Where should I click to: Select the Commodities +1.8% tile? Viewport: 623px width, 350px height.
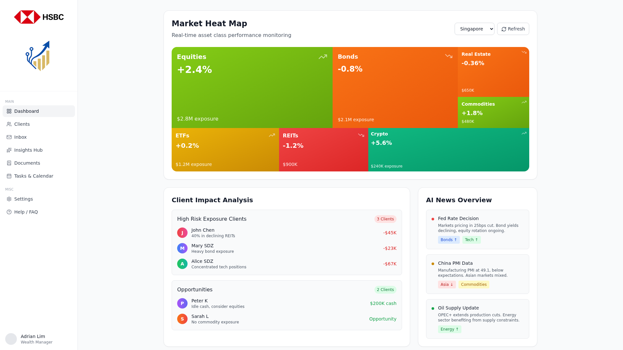(x=494, y=112)
